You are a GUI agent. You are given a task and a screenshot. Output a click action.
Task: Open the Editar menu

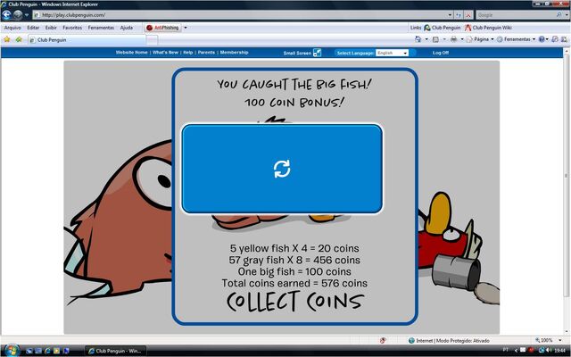tap(33, 28)
